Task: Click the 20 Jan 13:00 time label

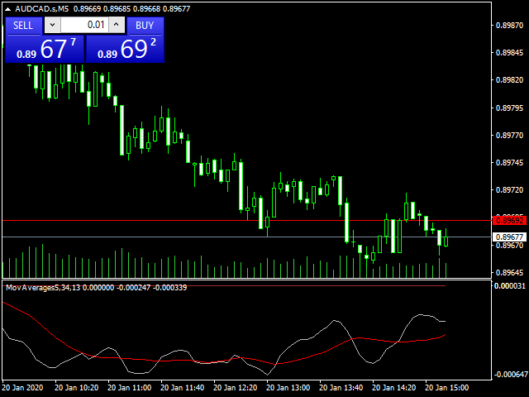Action: 288,388
